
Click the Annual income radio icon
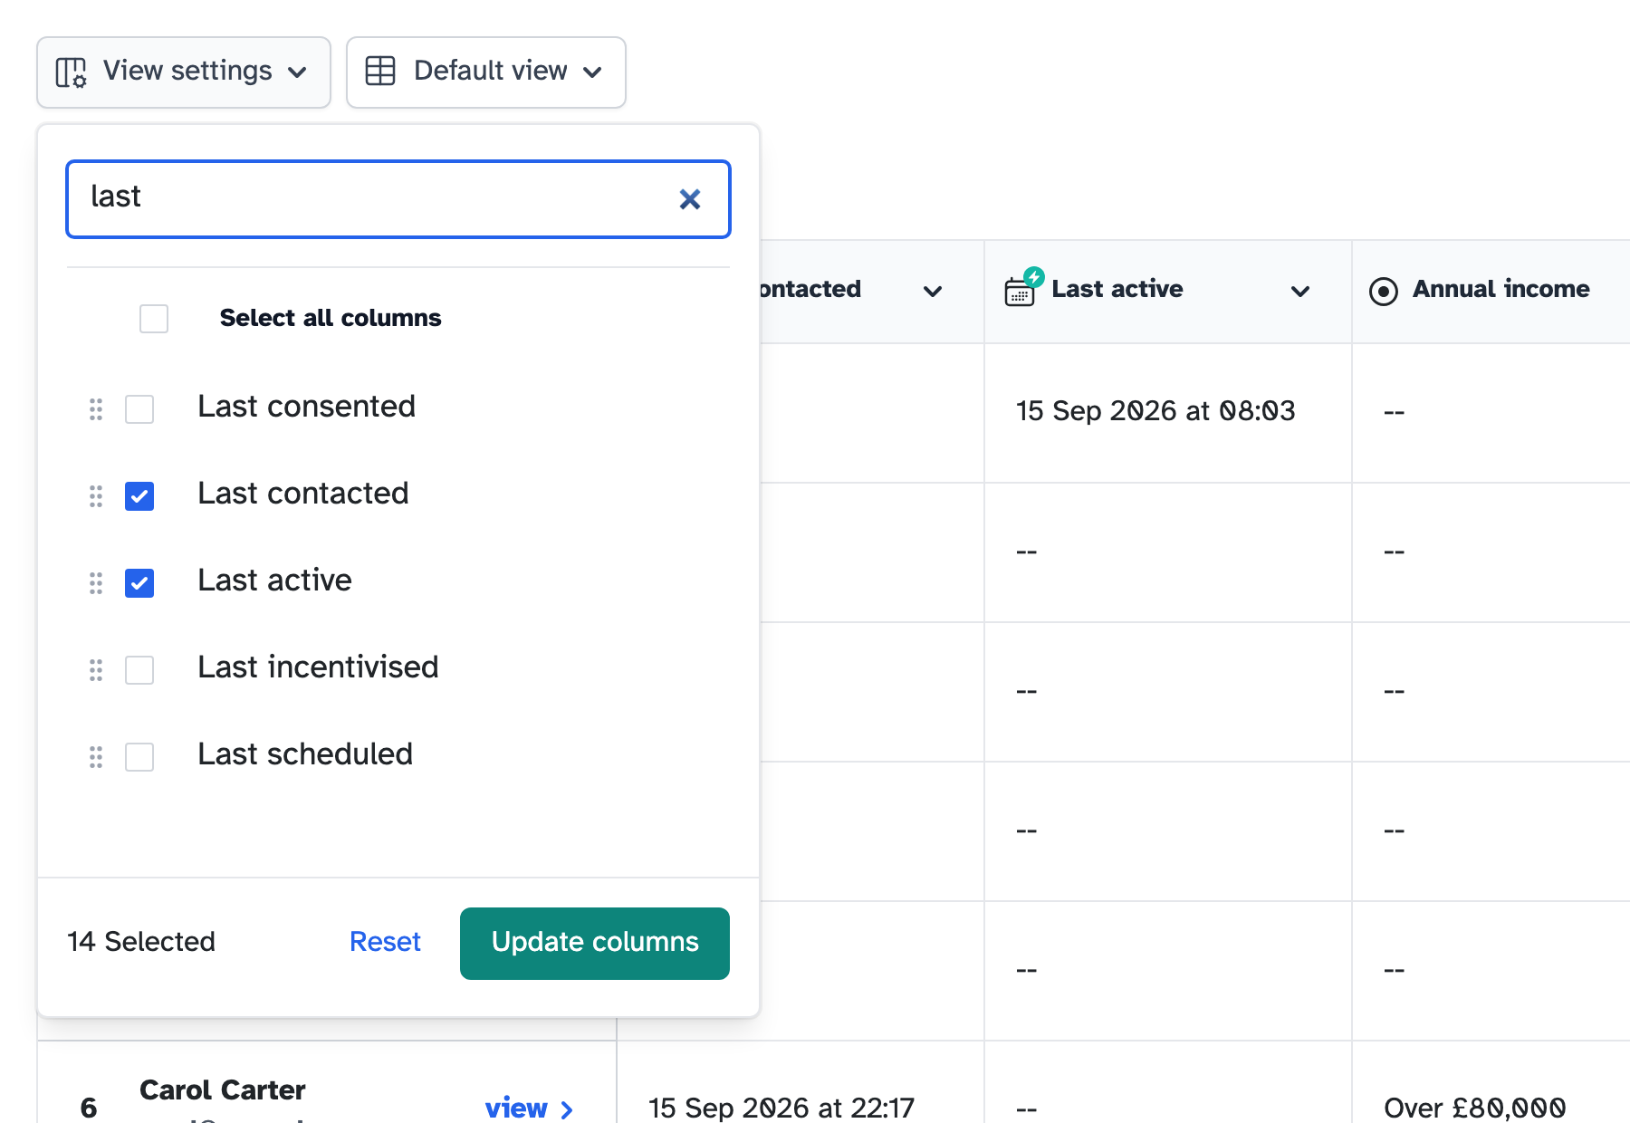(x=1384, y=292)
